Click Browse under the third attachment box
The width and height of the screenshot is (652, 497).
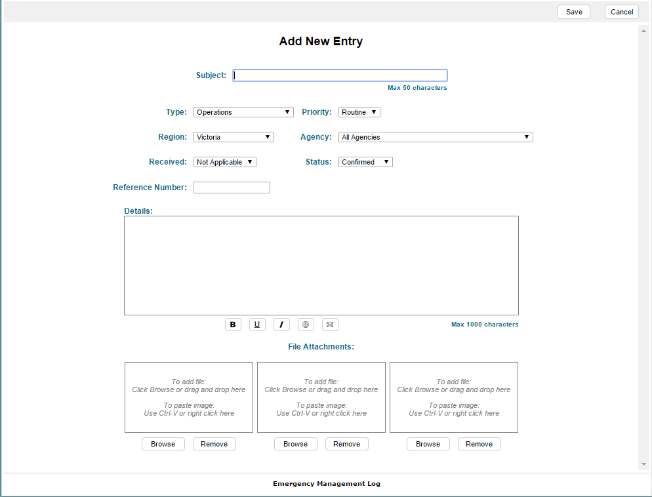pyautogui.click(x=428, y=444)
